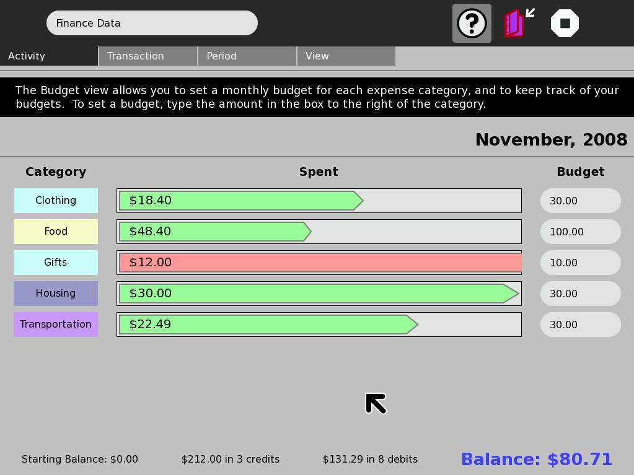The height and width of the screenshot is (475, 634).
Task: Click the Housing budget input
Action: [x=580, y=294]
